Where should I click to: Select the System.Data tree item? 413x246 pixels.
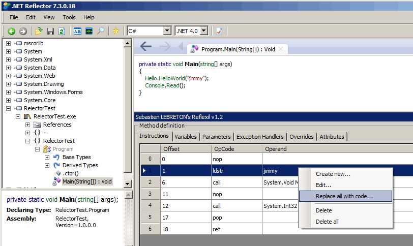40,68
